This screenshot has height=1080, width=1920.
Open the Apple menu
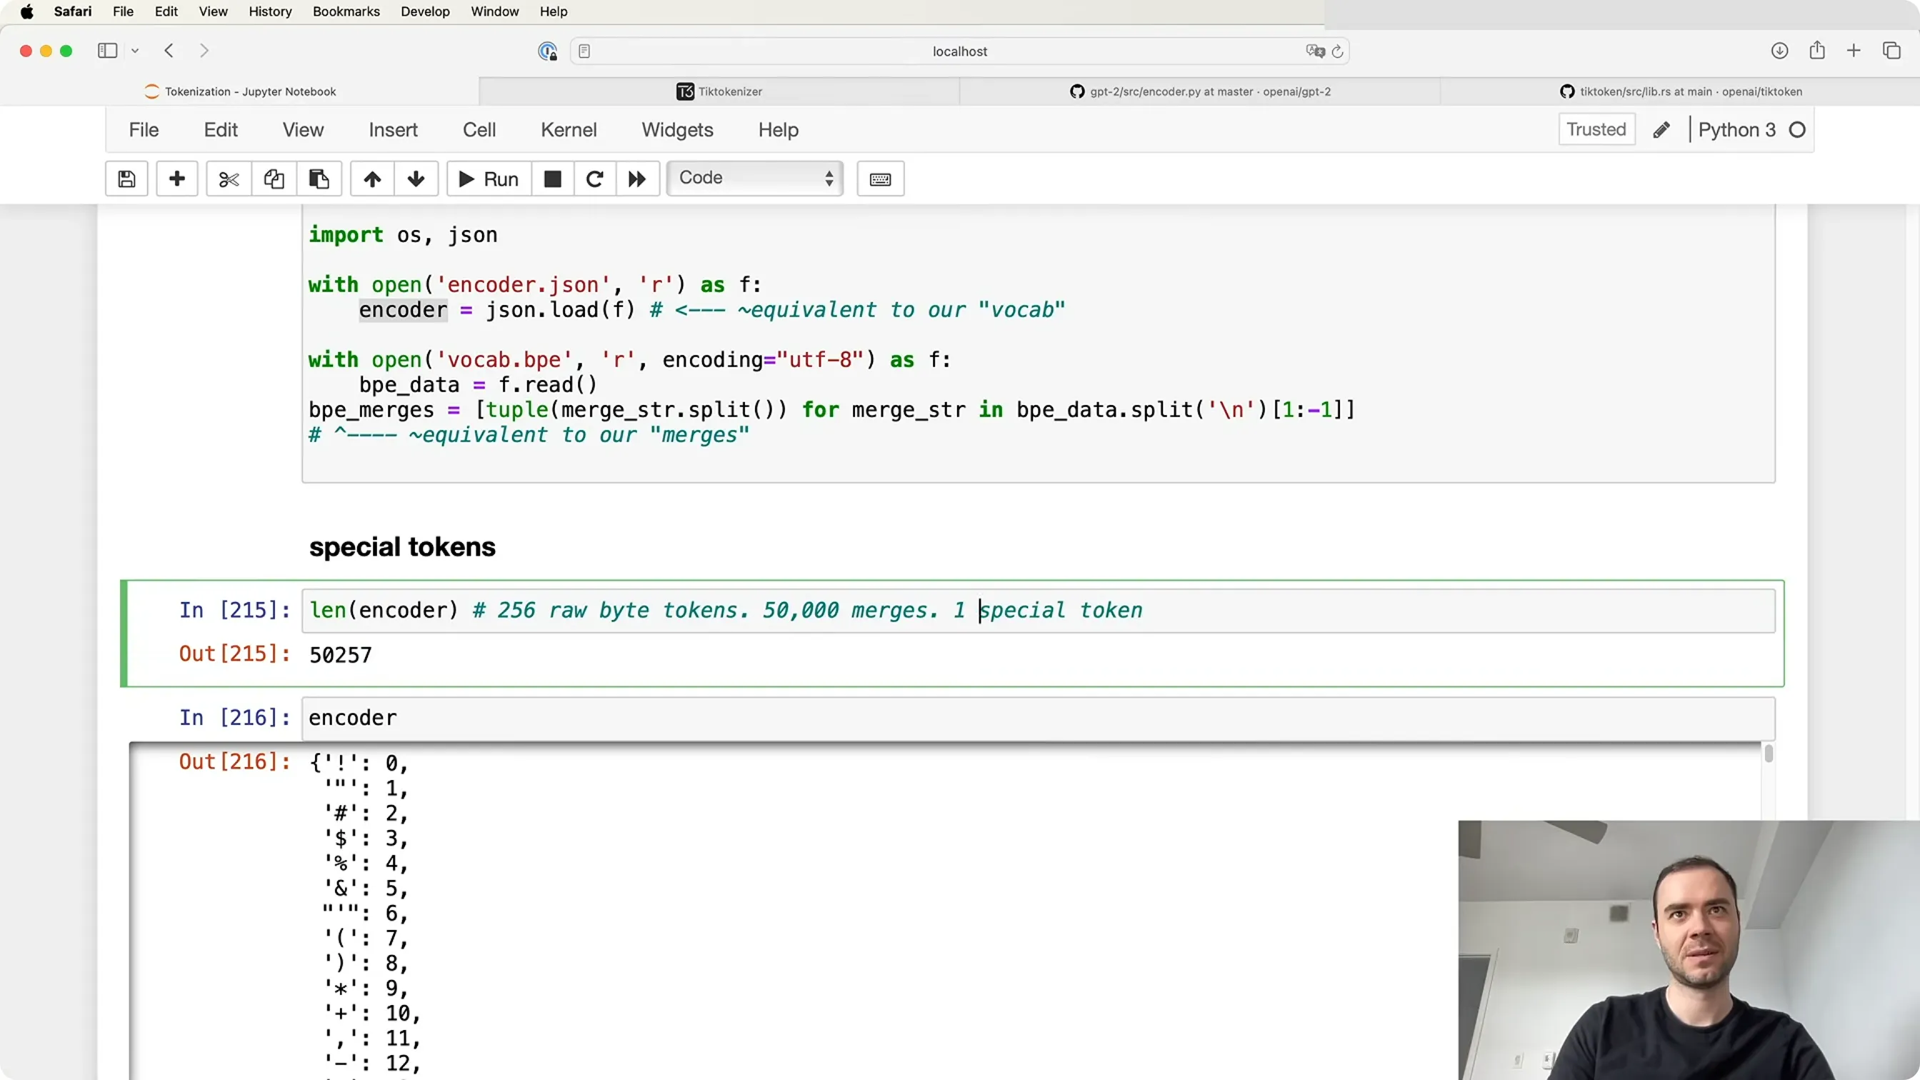click(x=27, y=11)
